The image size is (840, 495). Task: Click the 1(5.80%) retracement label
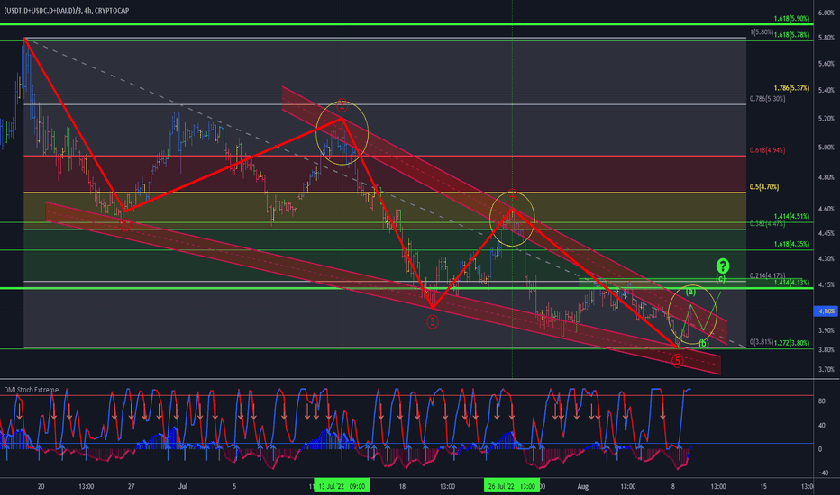coord(762,32)
